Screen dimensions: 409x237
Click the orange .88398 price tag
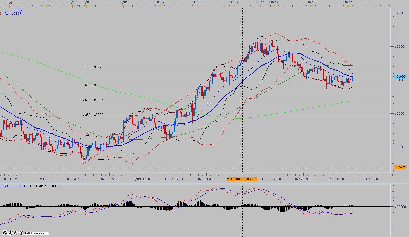[400, 167]
